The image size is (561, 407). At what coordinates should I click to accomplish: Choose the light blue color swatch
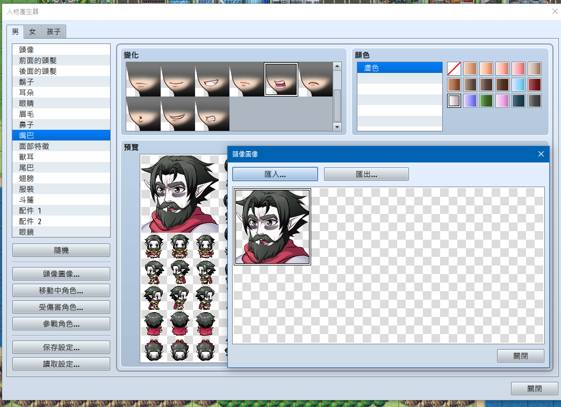click(519, 85)
